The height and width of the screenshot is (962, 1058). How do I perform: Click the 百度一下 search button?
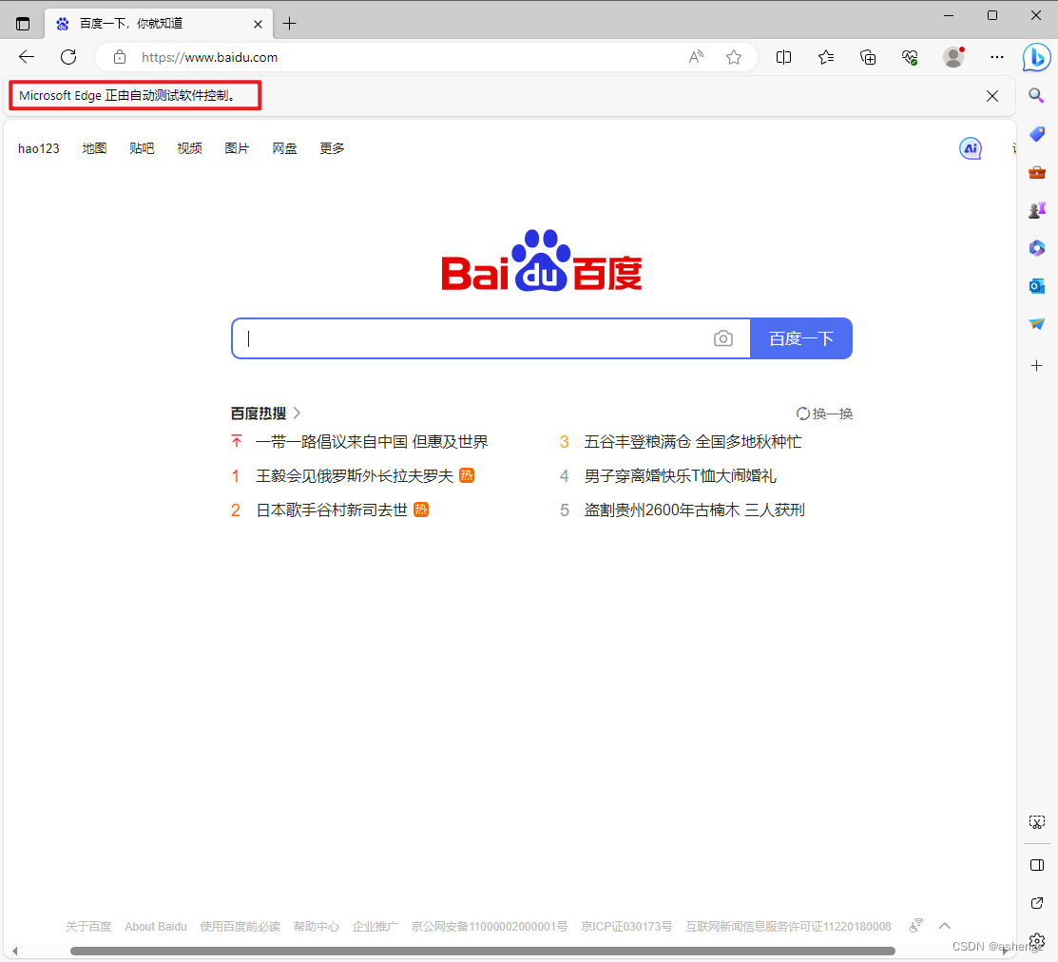pos(801,338)
